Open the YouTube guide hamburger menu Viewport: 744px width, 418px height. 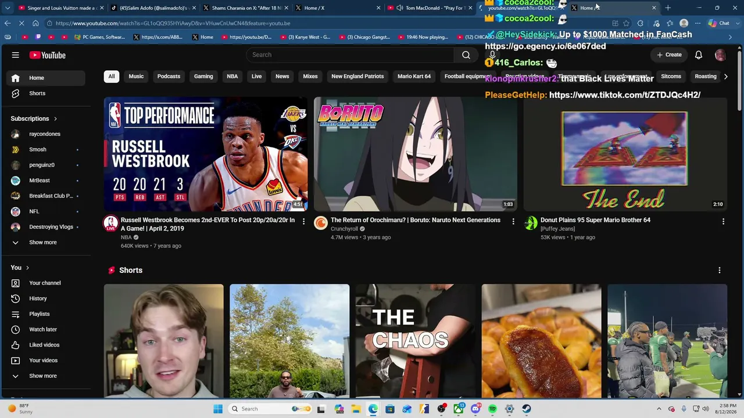click(16, 55)
